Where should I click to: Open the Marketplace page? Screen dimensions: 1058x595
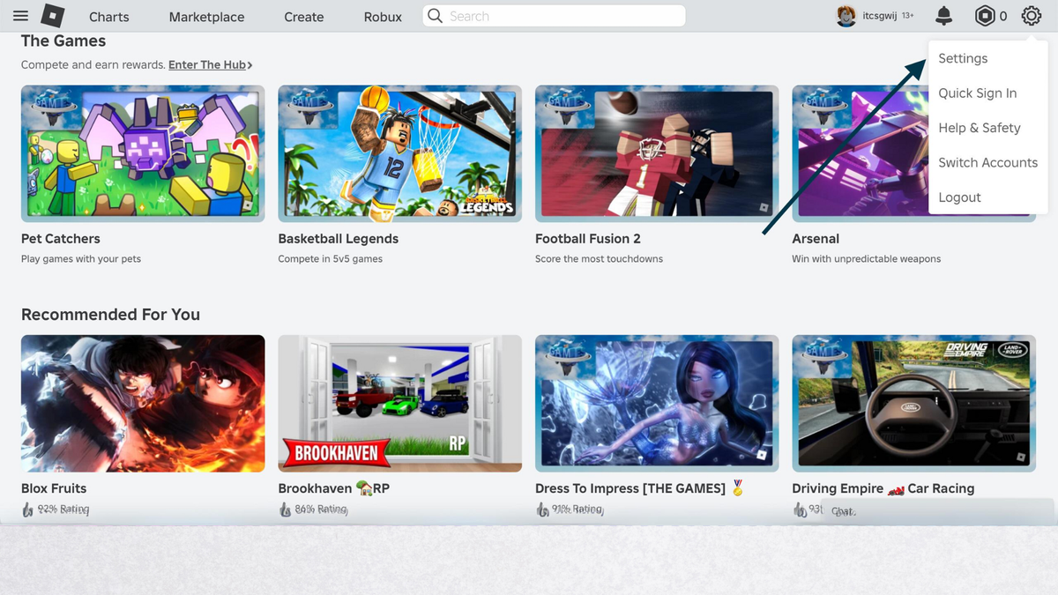coord(206,17)
